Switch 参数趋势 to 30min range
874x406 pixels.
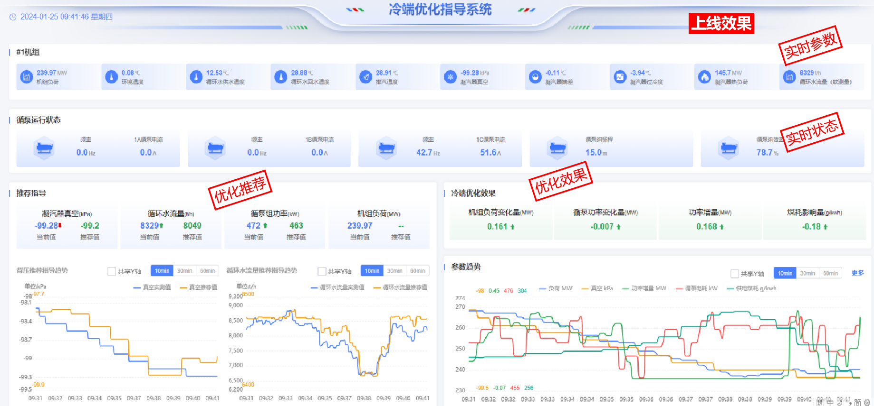click(x=807, y=273)
